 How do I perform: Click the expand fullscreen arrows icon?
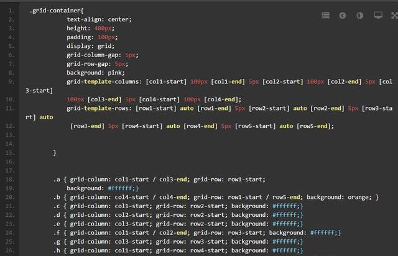[394, 16]
